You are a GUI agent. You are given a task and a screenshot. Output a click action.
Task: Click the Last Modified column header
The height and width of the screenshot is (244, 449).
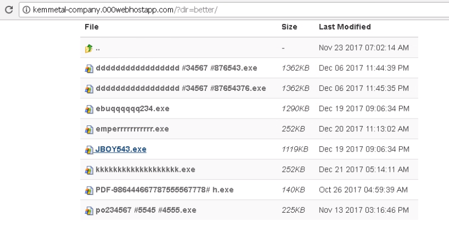pos(345,27)
